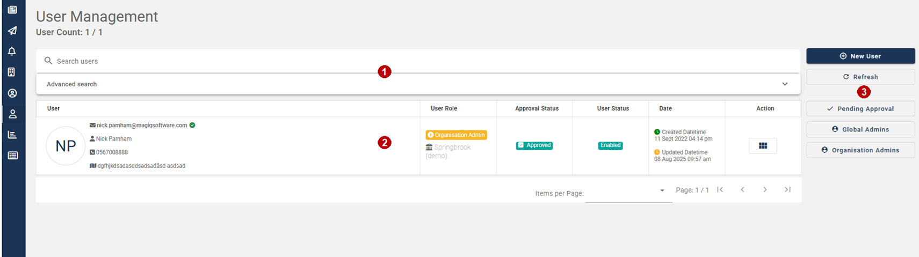Open the newspaper icon in sidebar
Viewport: 919px width, 257px height.
(12, 10)
